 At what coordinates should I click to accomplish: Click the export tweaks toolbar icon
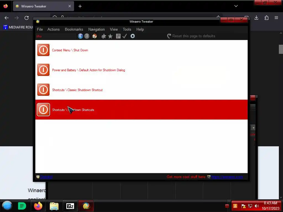point(118,36)
